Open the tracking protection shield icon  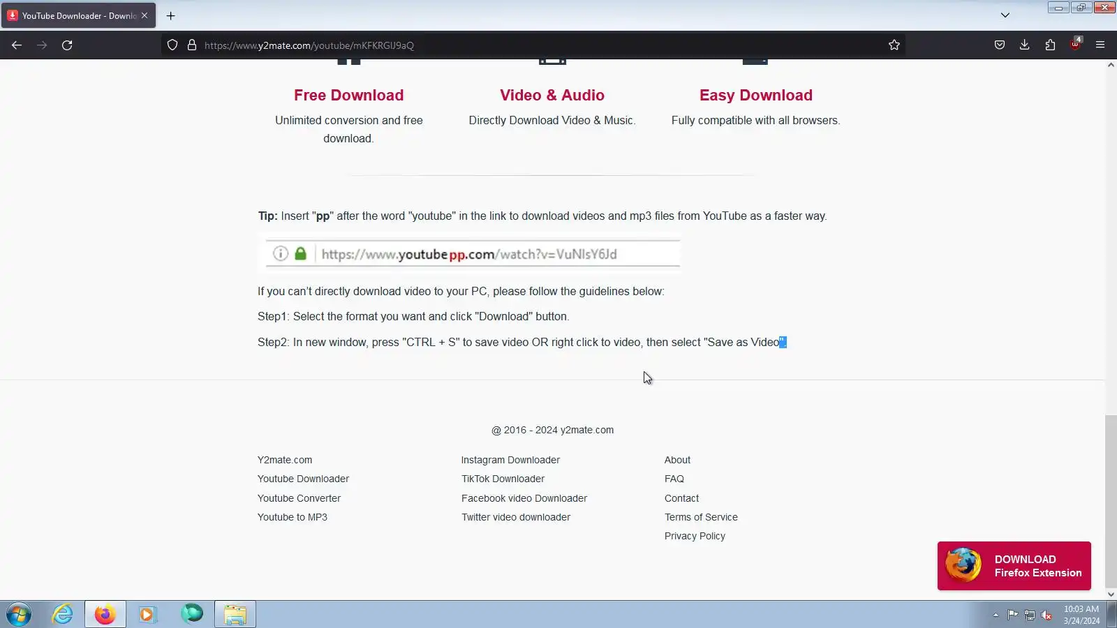click(x=172, y=45)
